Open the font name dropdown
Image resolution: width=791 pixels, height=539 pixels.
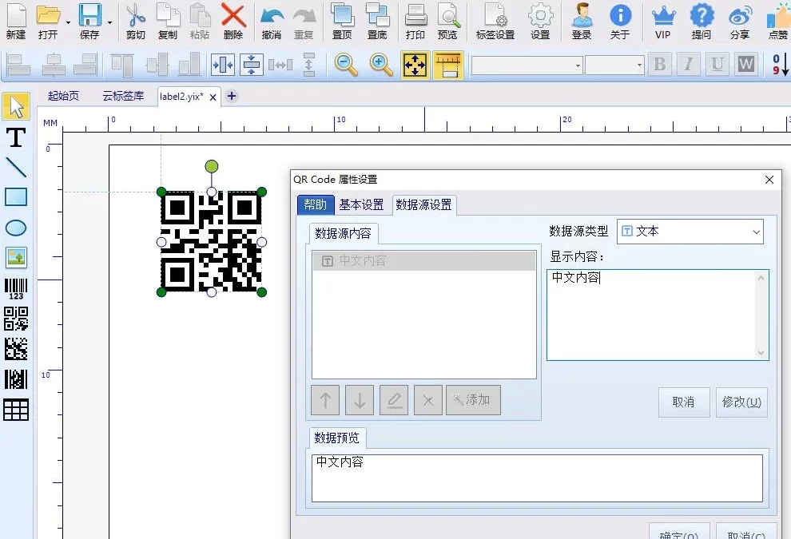[x=578, y=65]
